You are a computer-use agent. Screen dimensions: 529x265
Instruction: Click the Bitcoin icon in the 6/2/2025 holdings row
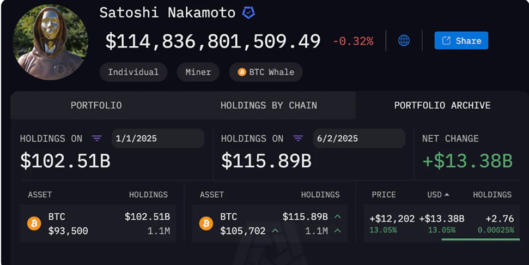206,224
